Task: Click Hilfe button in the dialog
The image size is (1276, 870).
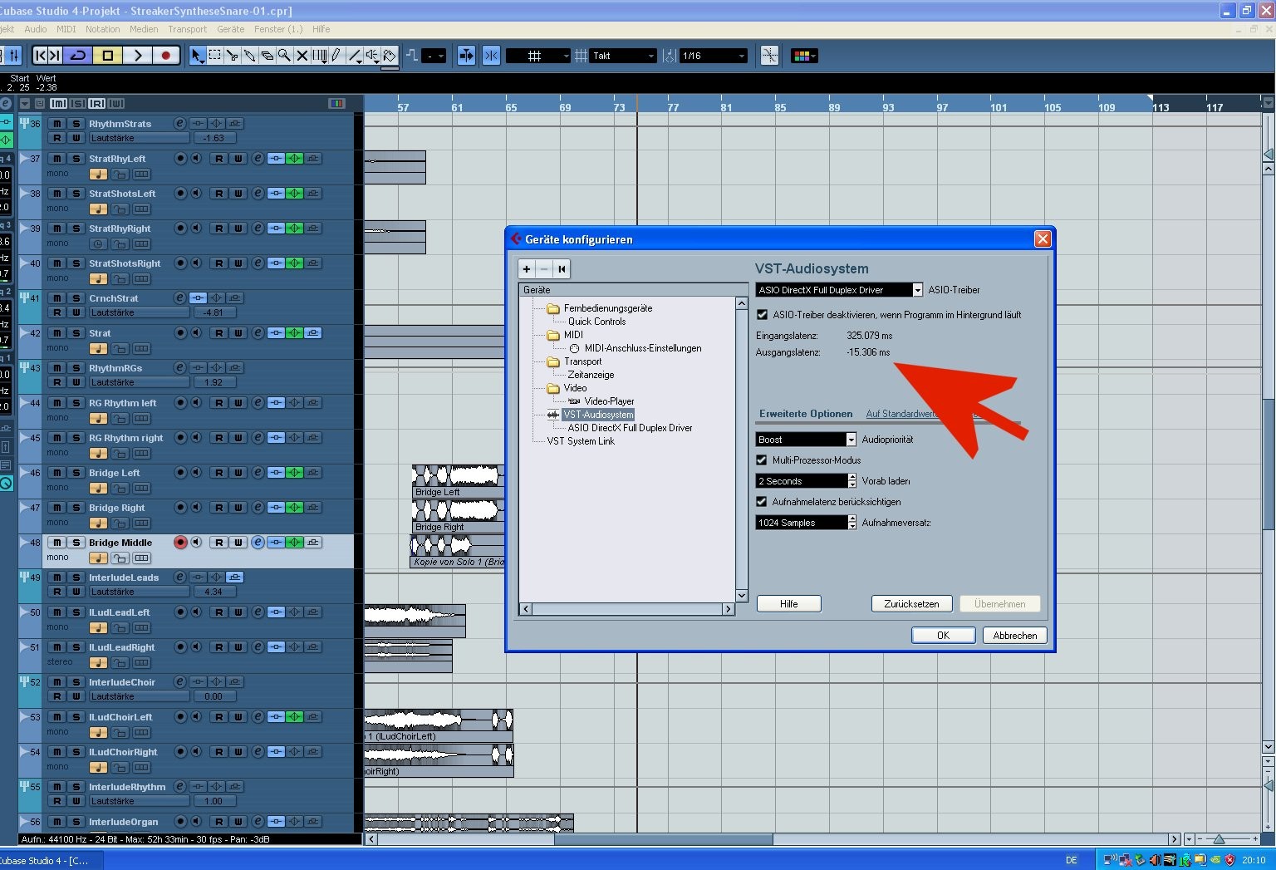Action: [789, 604]
